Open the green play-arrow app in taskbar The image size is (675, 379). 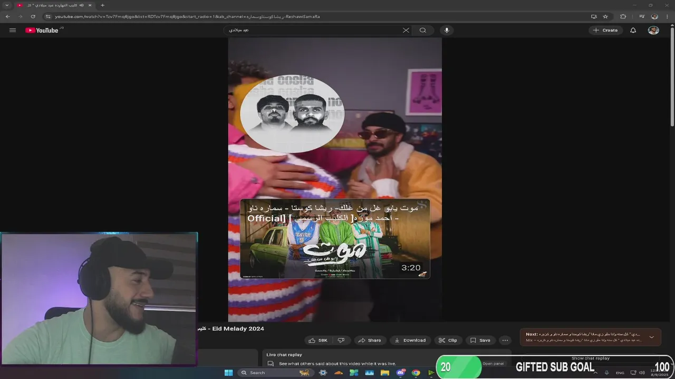pyautogui.click(x=431, y=373)
